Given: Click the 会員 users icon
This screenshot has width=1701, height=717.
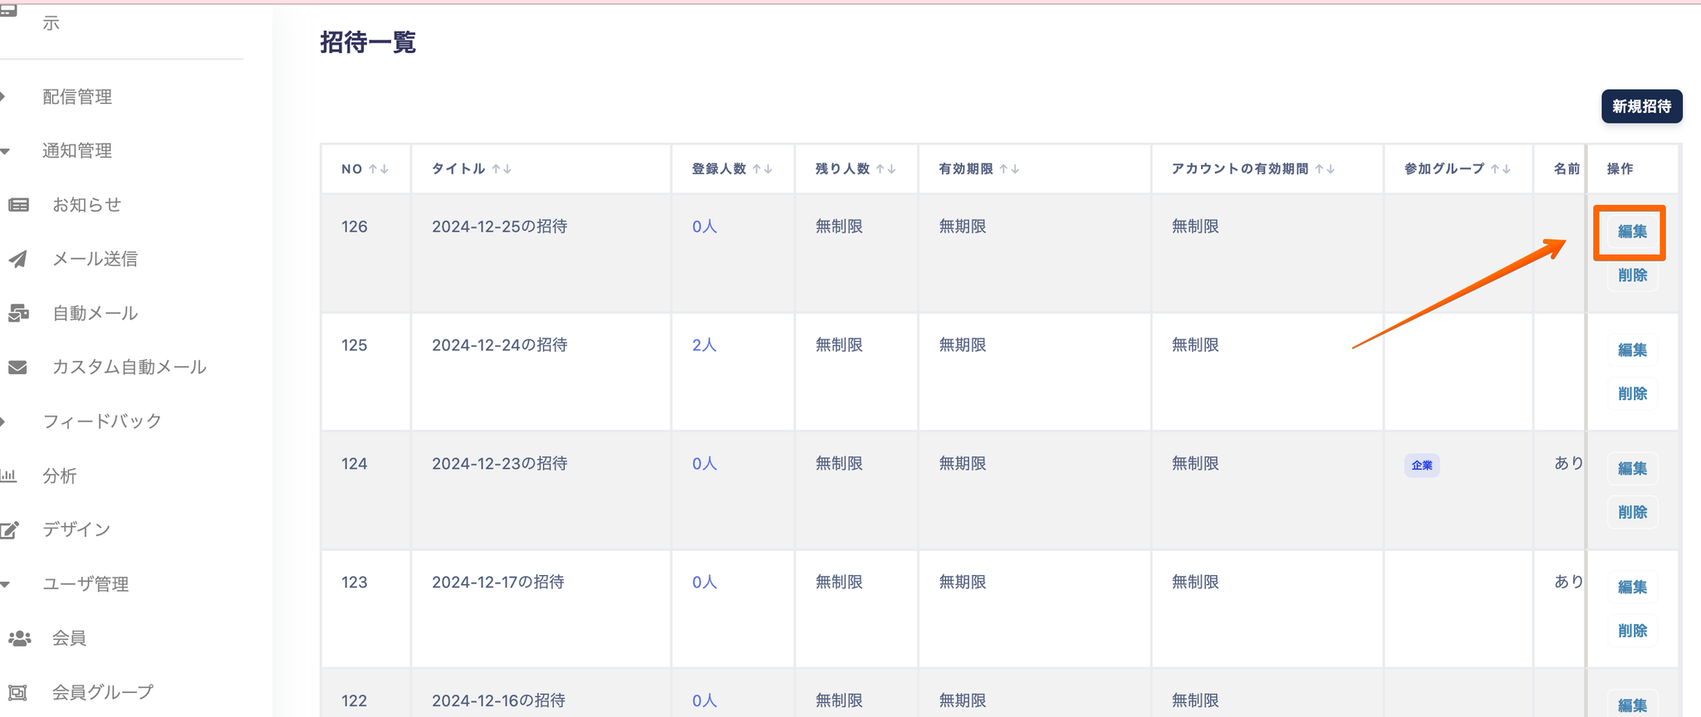Looking at the screenshot, I should coord(19,638).
